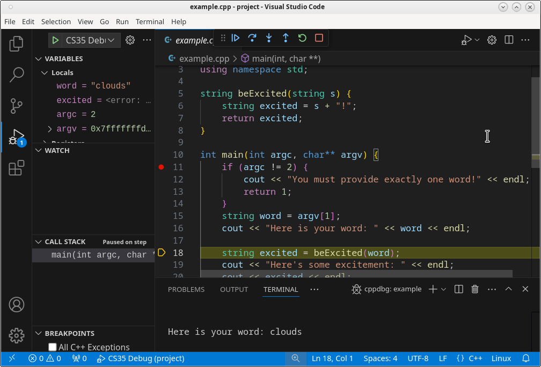The width and height of the screenshot is (541, 367).
Task: Open the Manage gear in activity bar
Action: click(x=16, y=335)
